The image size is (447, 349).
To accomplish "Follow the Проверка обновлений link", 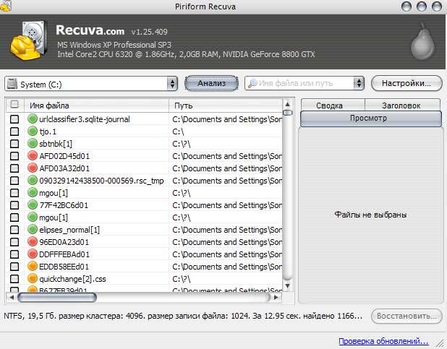I will 383,341.
